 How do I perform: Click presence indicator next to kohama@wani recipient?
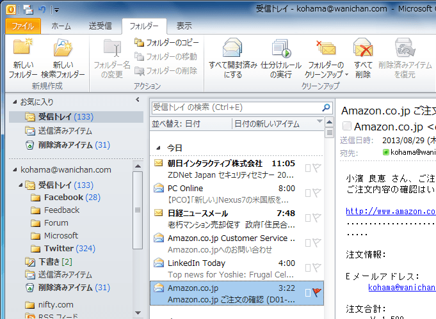click(385, 152)
